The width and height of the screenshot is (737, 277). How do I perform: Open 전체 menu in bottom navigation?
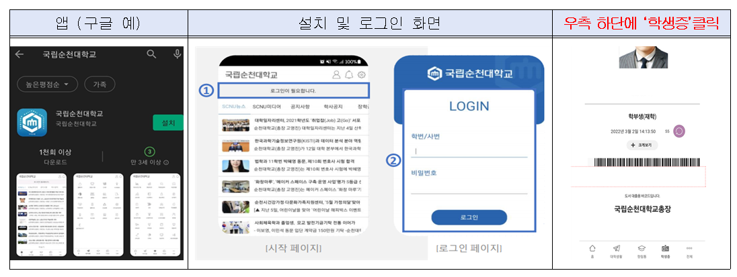(689, 252)
